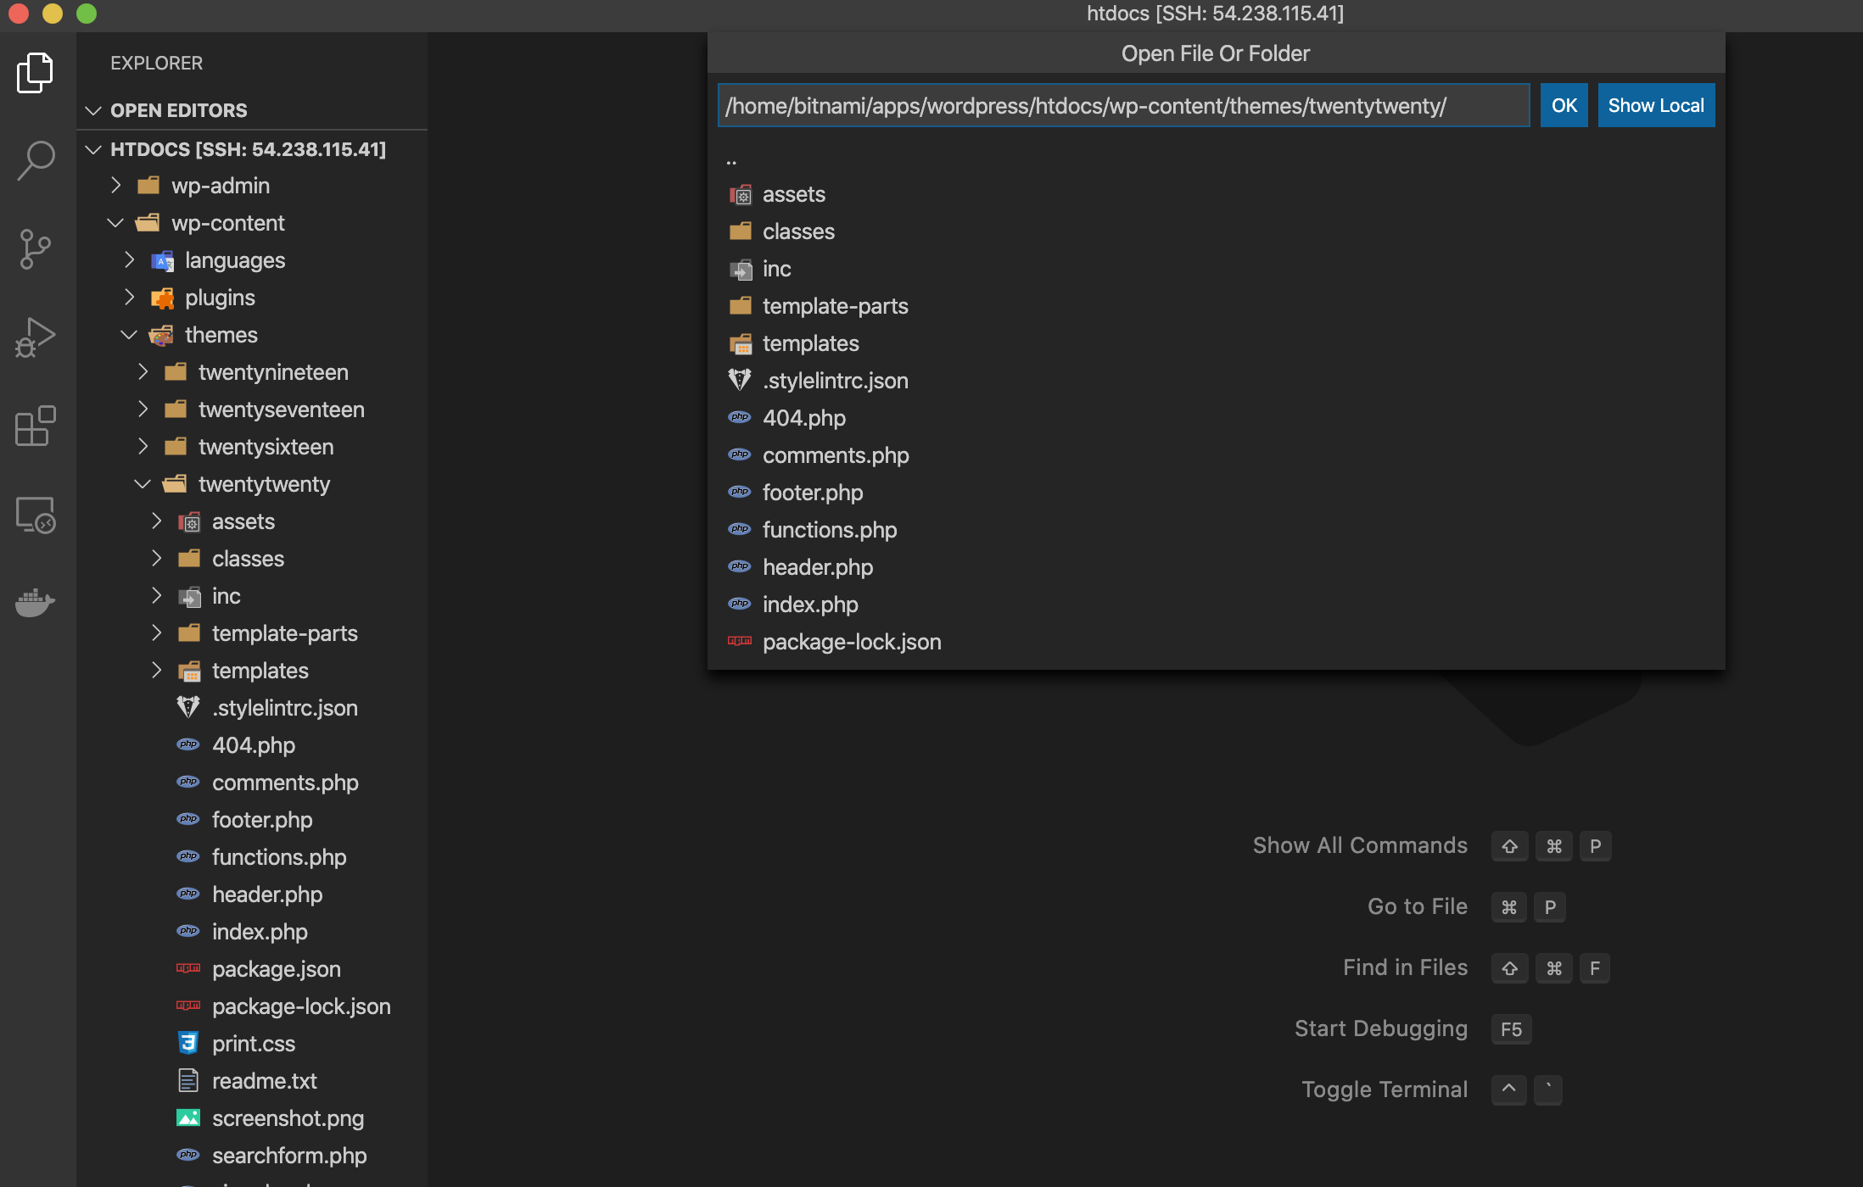Collapse the themes folder
Image resolution: width=1863 pixels, height=1187 pixels.
tap(129, 334)
